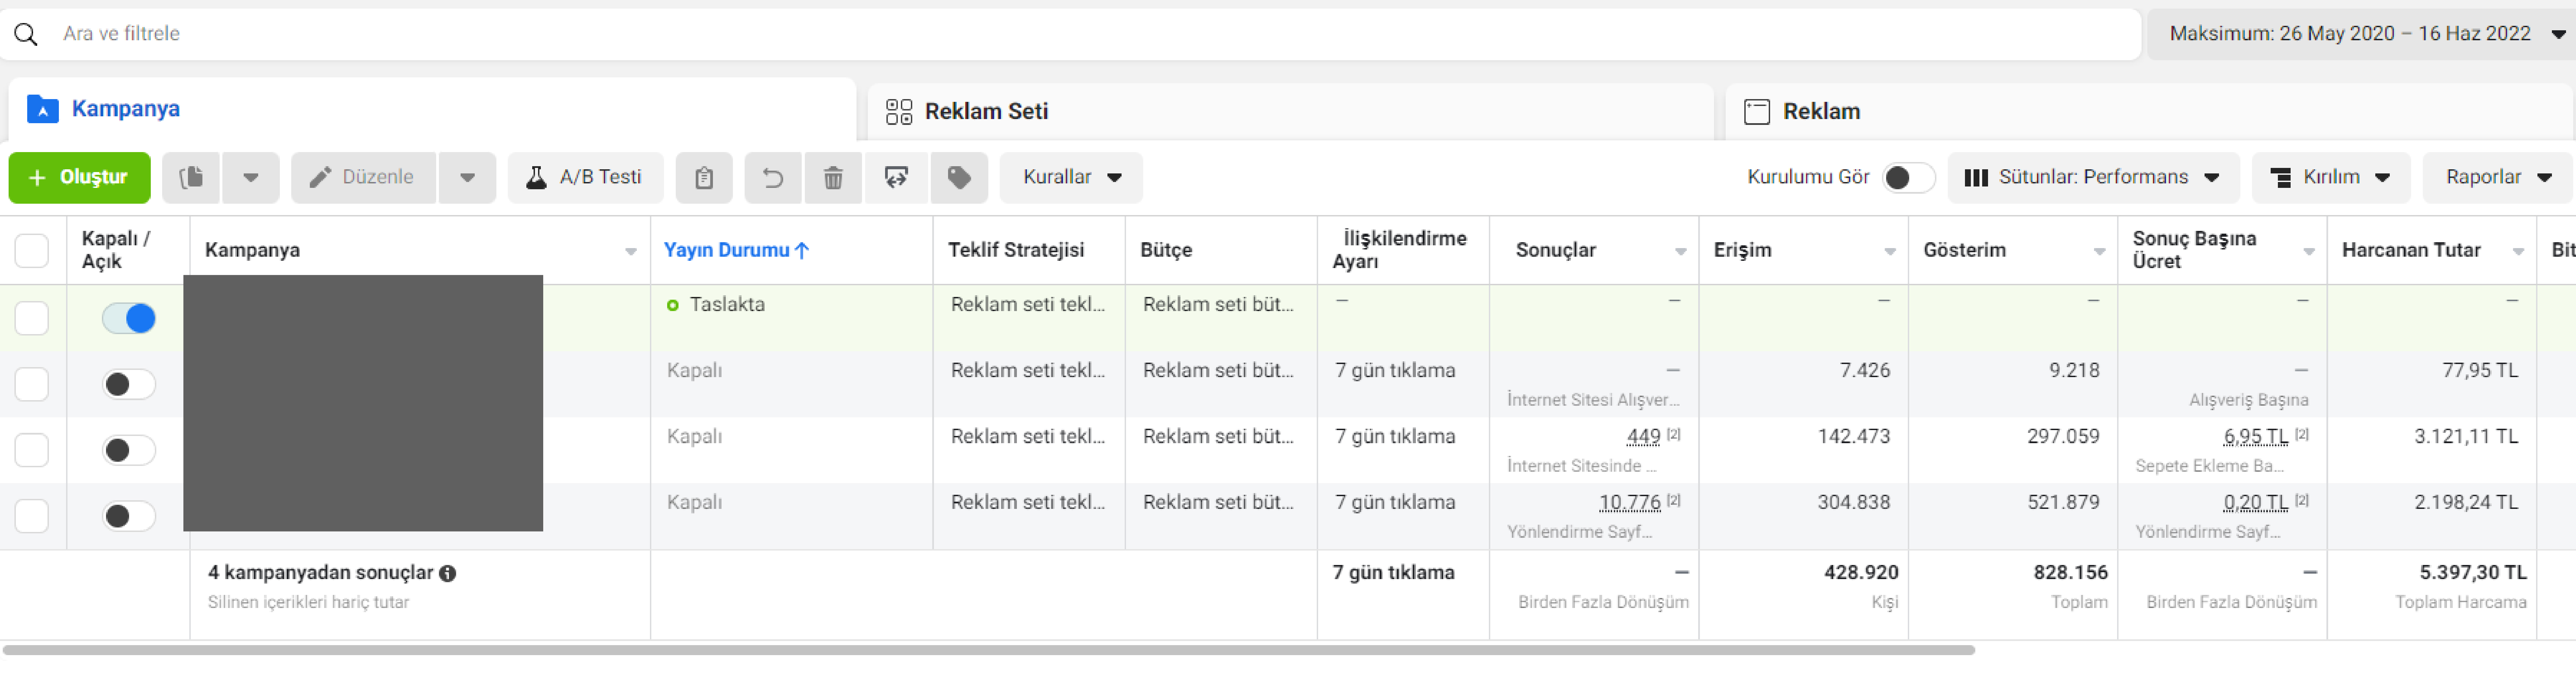Click the trash delete icon
Image resolution: width=2576 pixels, height=694 pixels.
click(x=833, y=177)
